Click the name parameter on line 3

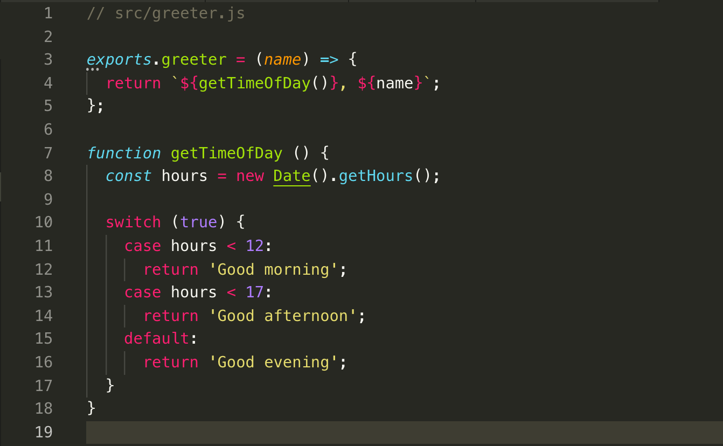tap(282, 59)
